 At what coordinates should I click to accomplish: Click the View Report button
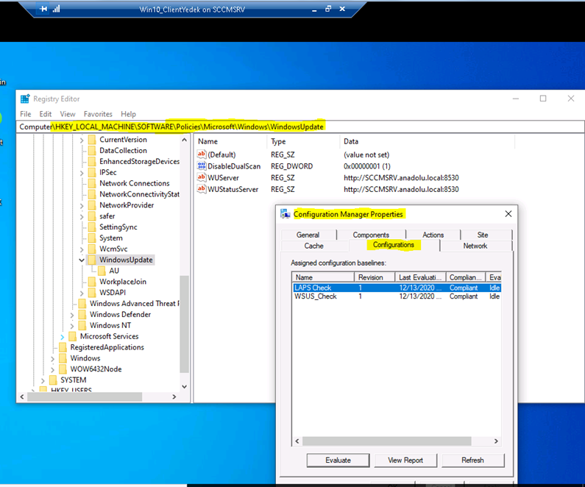pos(405,461)
